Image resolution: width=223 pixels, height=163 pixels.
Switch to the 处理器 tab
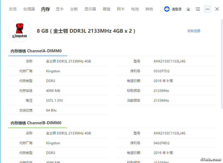[x=29, y=9]
